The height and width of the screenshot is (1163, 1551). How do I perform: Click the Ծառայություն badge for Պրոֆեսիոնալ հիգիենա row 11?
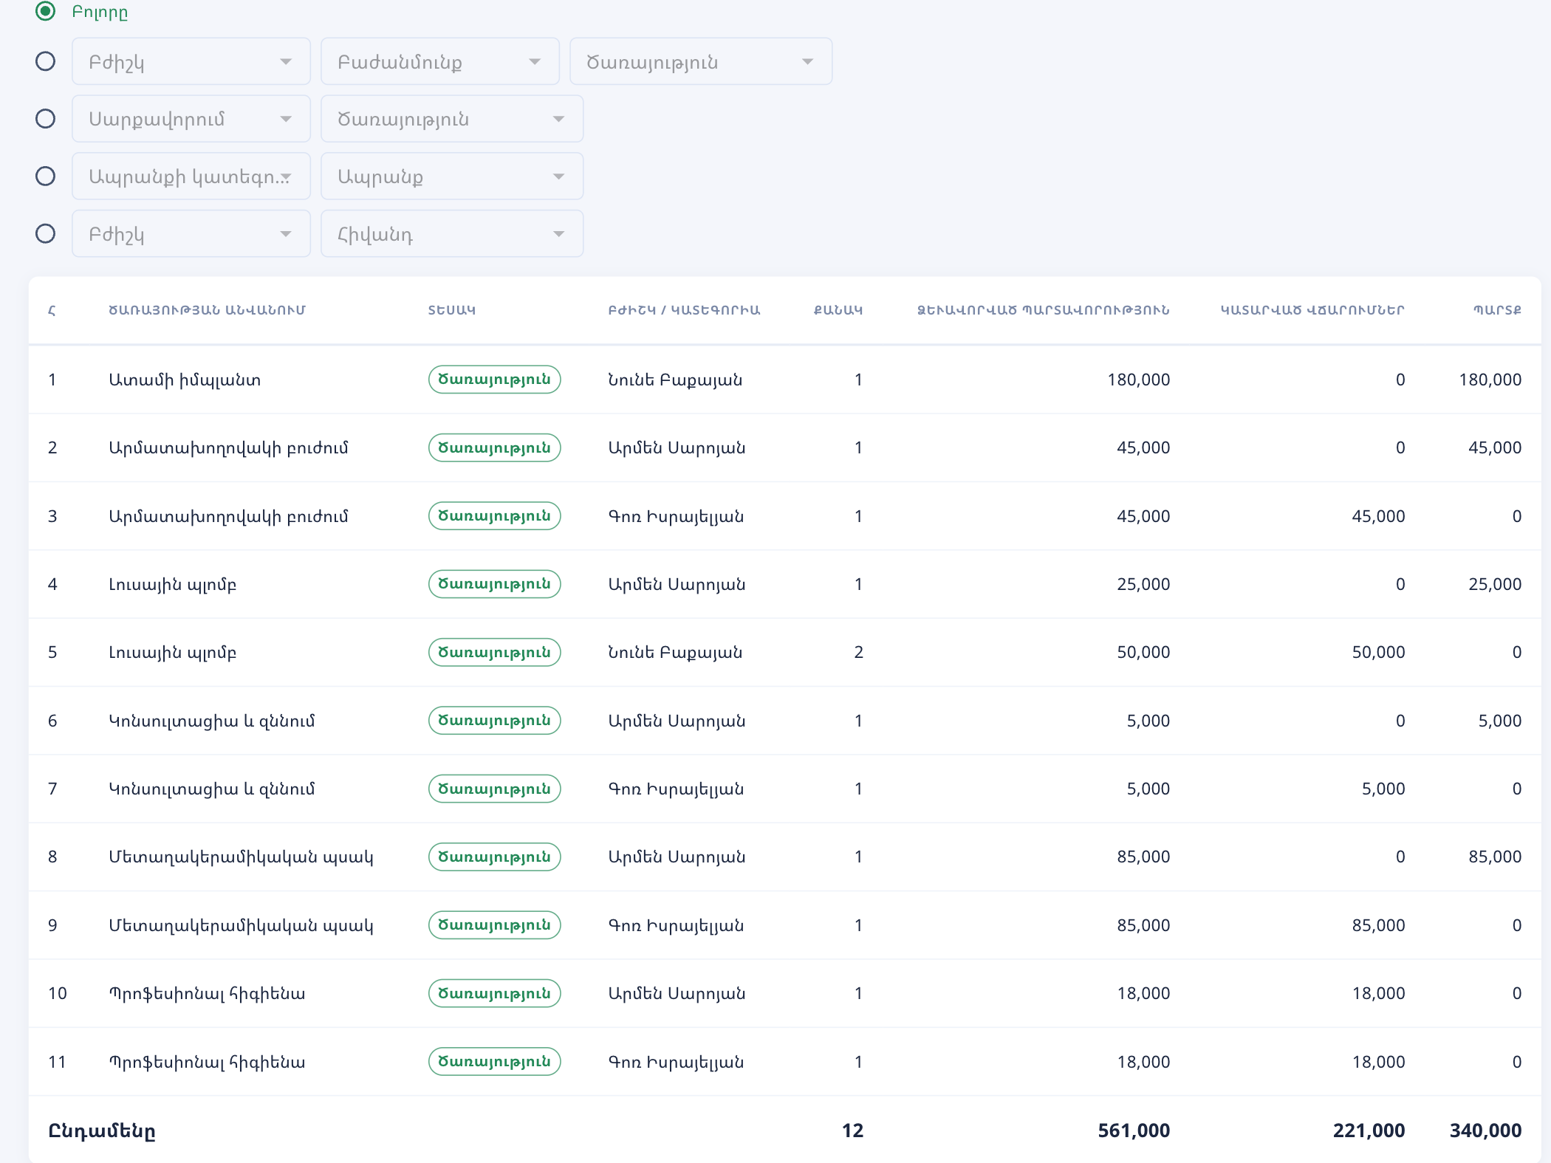tap(495, 1062)
